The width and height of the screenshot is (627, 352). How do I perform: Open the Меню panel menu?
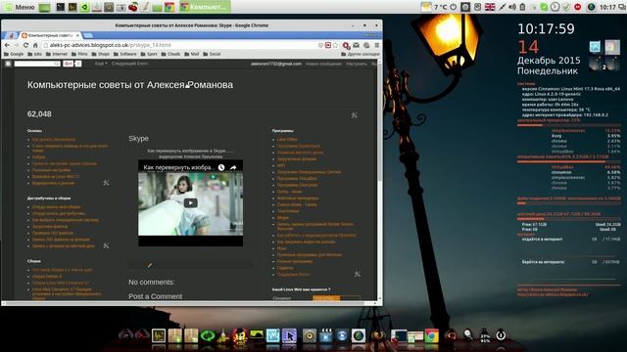pyautogui.click(x=20, y=7)
